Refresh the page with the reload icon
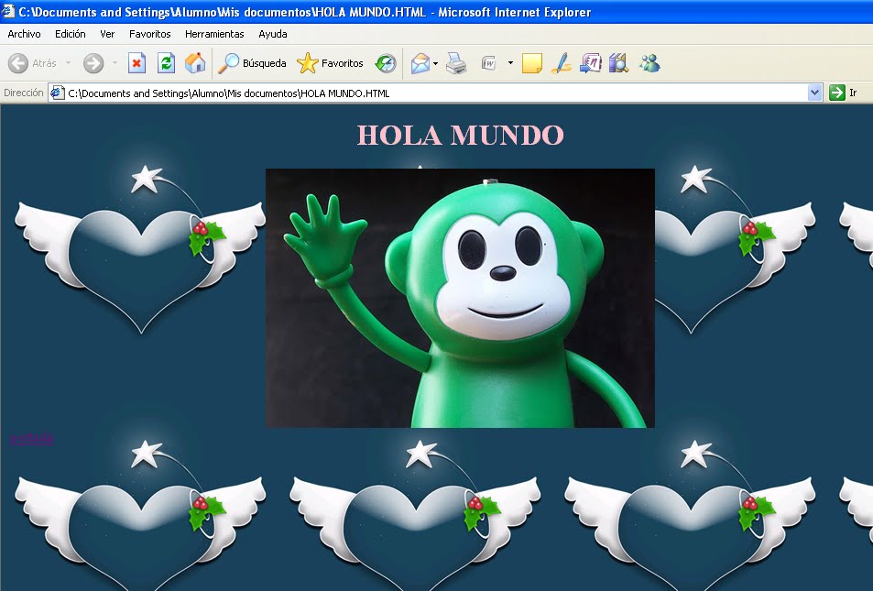This screenshot has width=873, height=591. click(167, 63)
